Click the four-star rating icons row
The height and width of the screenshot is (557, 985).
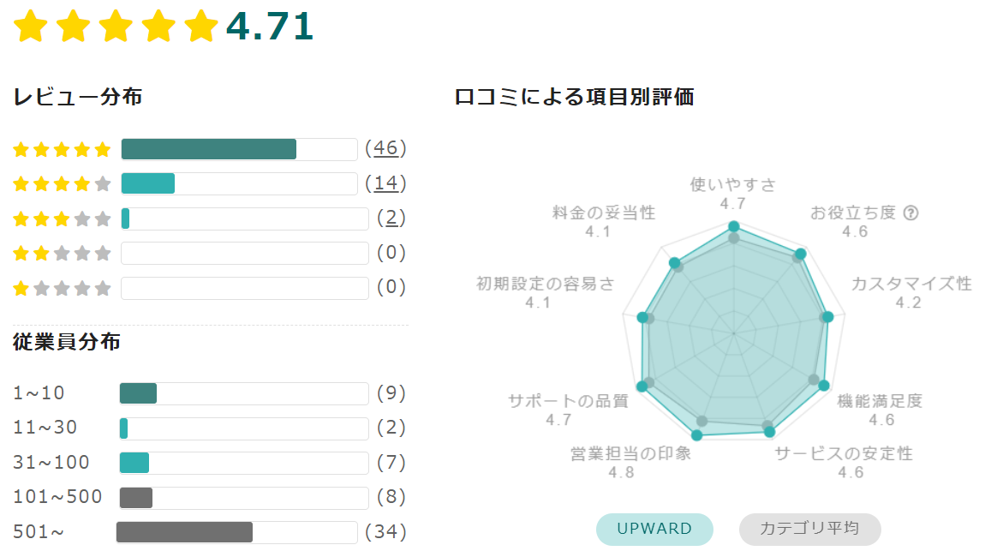coord(62,184)
